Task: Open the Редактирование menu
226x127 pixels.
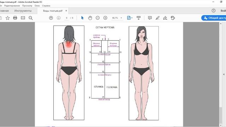Action: (x=12, y=6)
